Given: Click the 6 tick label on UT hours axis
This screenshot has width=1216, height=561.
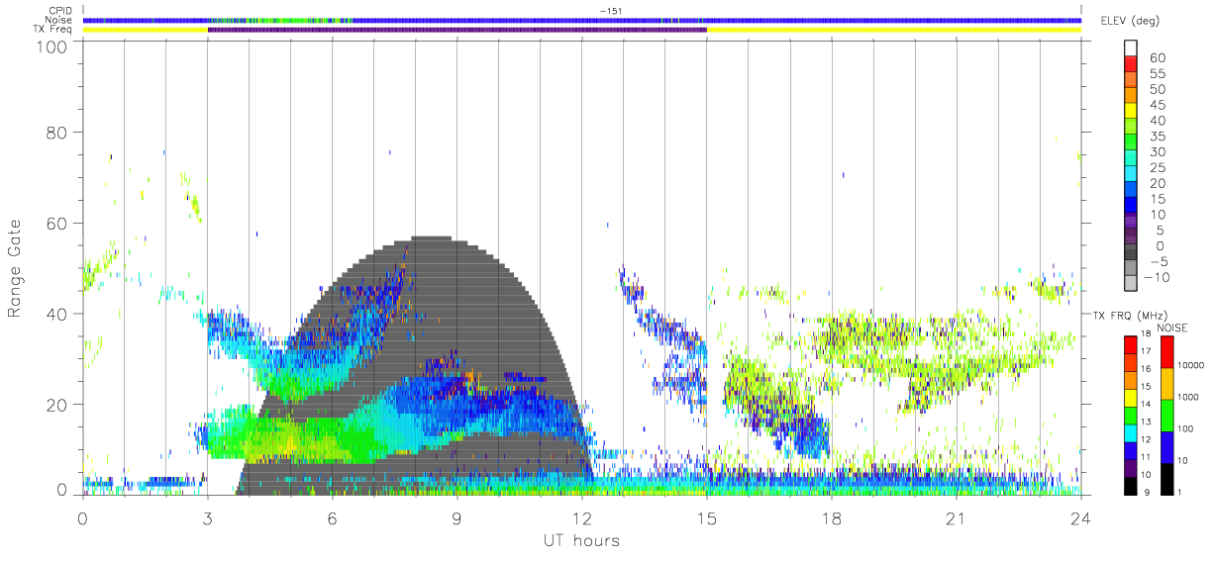Looking at the screenshot, I should 332,518.
